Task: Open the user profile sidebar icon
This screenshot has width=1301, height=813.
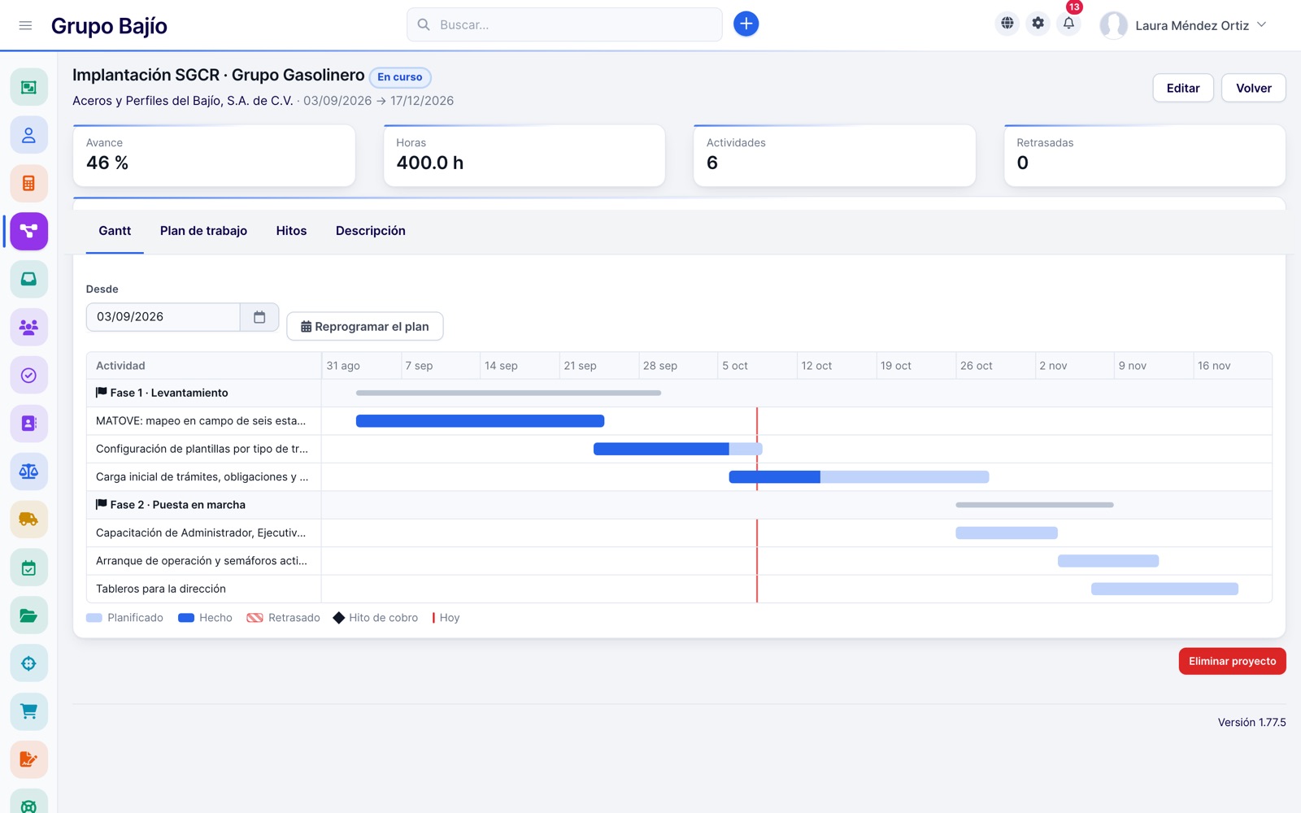Action: tap(28, 135)
